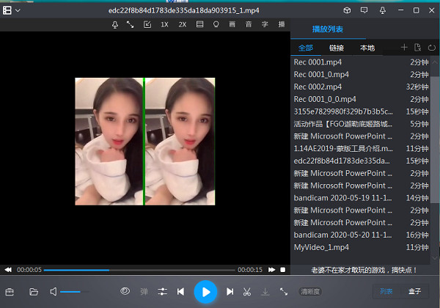This screenshot has width=440, height=308.
Task: Click the rewind button beside 00:00:05
Action: point(8,270)
